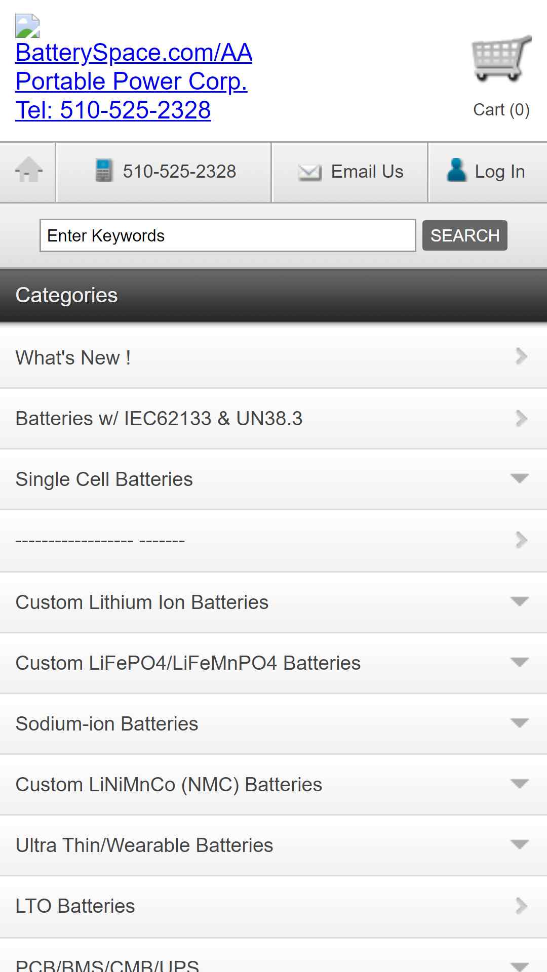Click the envelope Email Us icon
Image resolution: width=547 pixels, height=972 pixels.
tap(309, 172)
